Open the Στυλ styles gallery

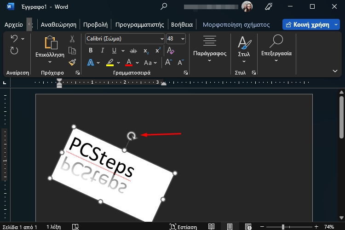(244, 49)
